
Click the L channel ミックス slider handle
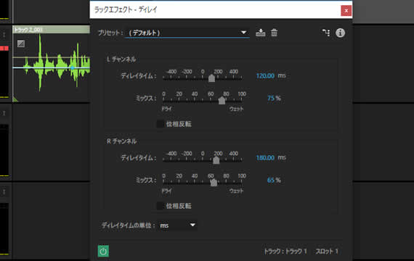(222, 100)
